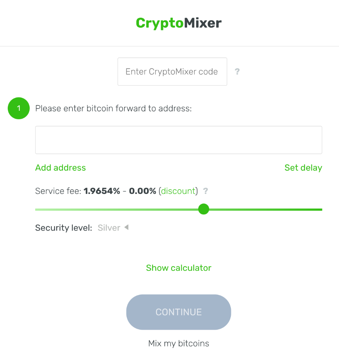The image size is (339, 362).
Task: Click the service fee question mark icon
Action: (x=206, y=191)
